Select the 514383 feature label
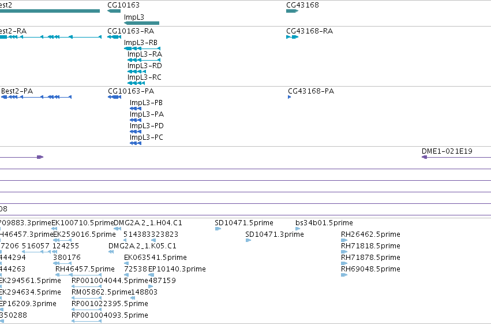This screenshot has width=491, height=324. pos(137,234)
